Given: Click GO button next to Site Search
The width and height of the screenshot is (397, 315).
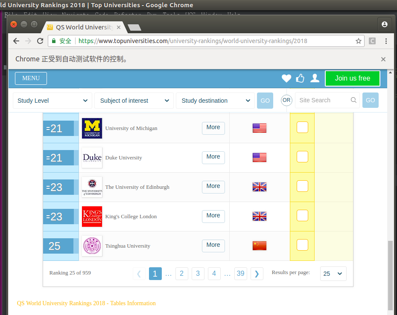Looking at the screenshot, I should 370,100.
